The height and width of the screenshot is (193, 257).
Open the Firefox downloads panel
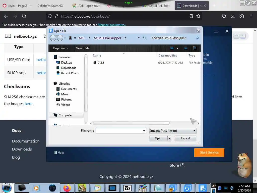click(233, 16)
